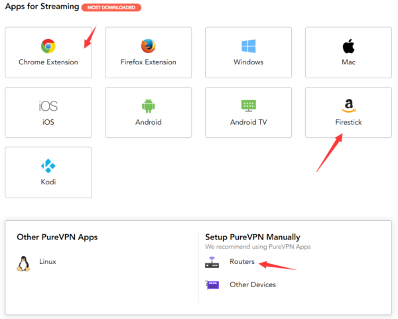Open the Routers manual setup link
Image resolution: width=398 pixels, height=319 pixels.
pyautogui.click(x=242, y=261)
